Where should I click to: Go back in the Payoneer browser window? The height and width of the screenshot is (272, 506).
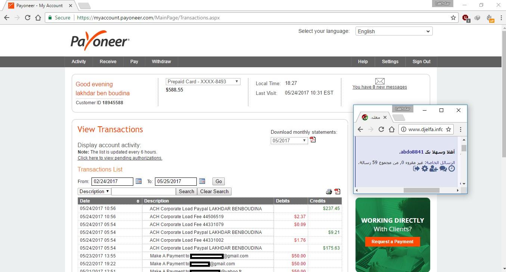pos(7,18)
